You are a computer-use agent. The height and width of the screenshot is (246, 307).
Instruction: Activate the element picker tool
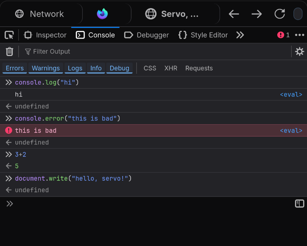(x=9, y=35)
